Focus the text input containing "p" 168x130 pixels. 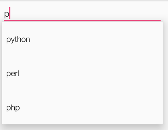(82, 14)
